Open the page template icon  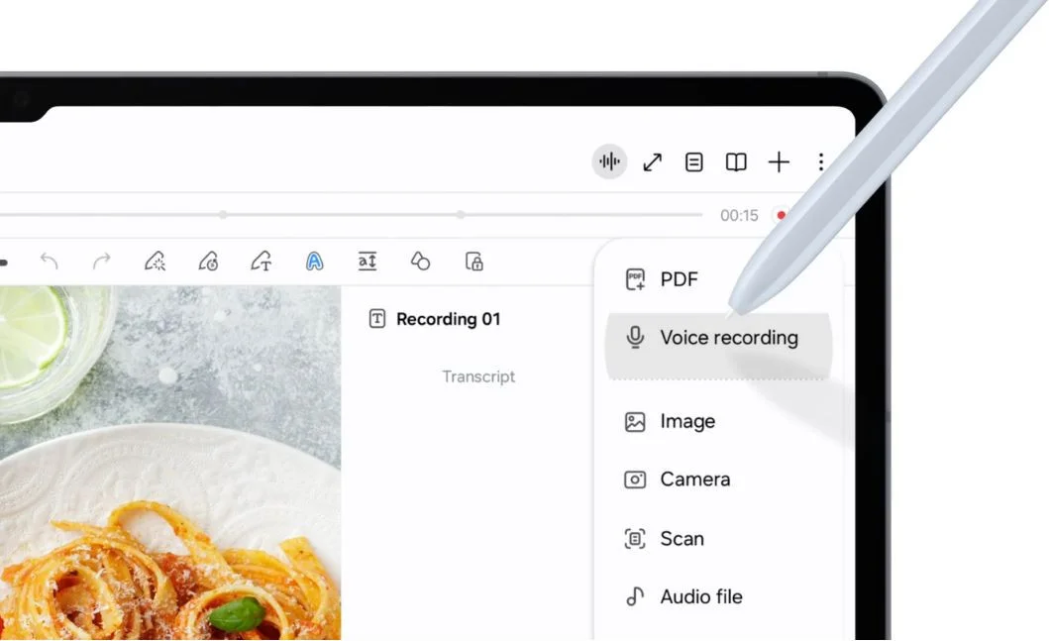pos(693,161)
